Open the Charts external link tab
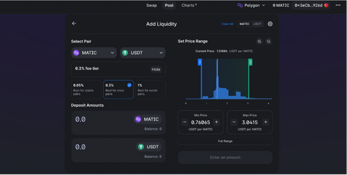Image resolution: width=347 pixels, height=175 pixels. point(189,5)
